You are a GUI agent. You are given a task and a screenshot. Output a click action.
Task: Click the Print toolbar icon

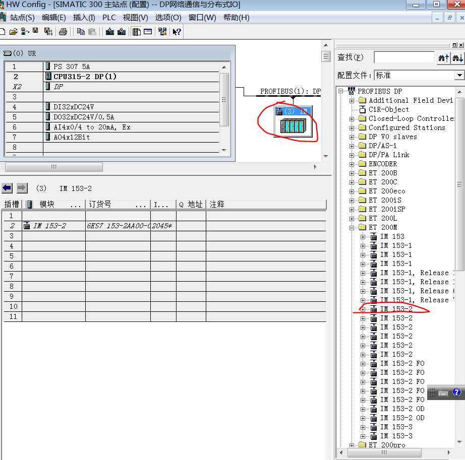coord(63,32)
